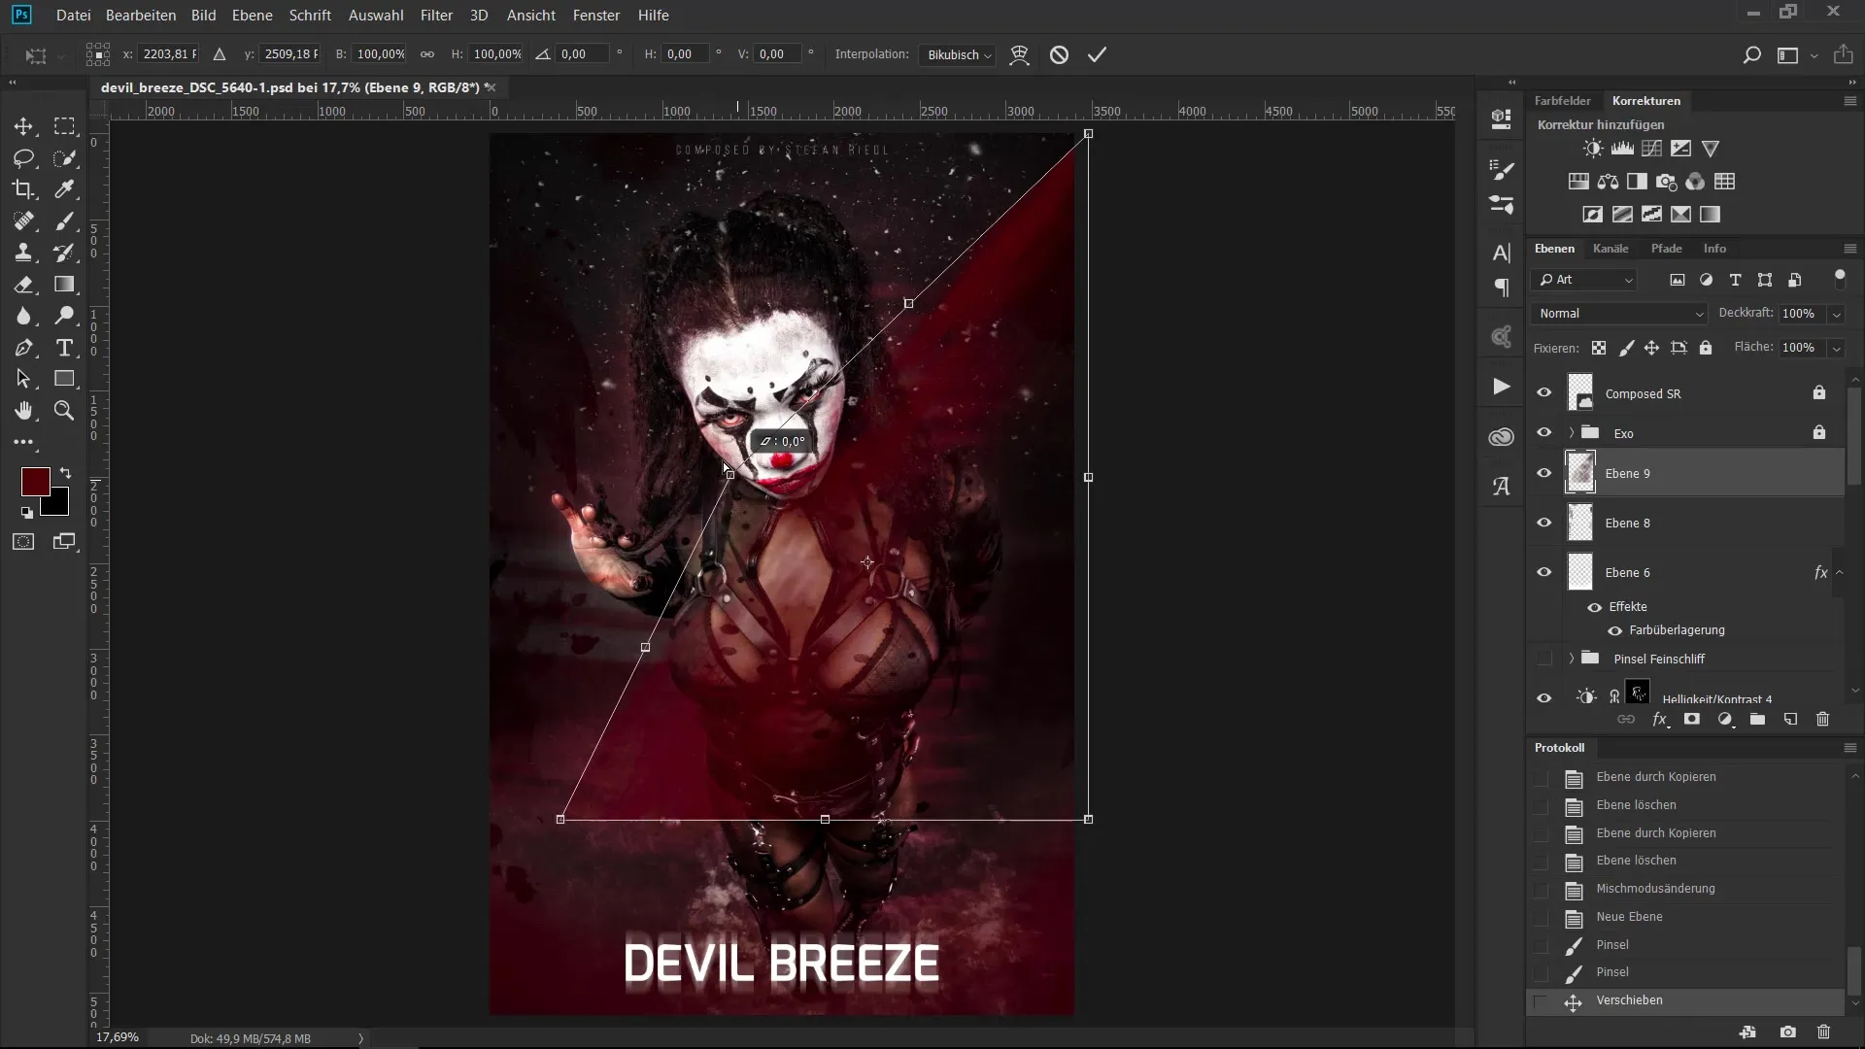The image size is (1865, 1049).
Task: Select the Crop tool
Action: 23,189
